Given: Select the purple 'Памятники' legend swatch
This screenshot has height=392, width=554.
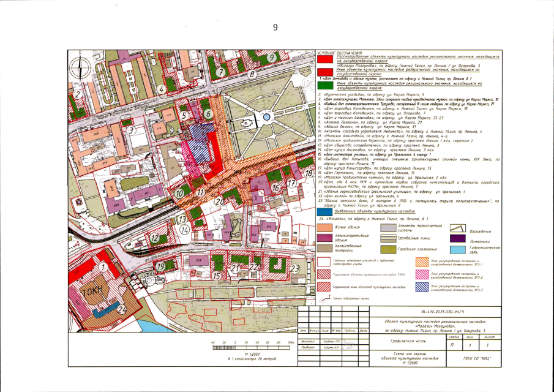Looking at the screenshot, I should (459, 238).
